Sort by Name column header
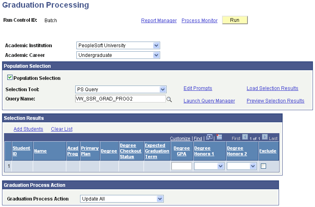 point(40,151)
